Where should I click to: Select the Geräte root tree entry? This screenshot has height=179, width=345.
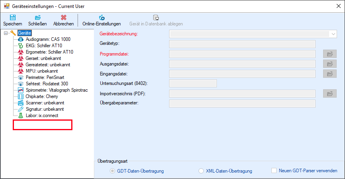point(25,33)
